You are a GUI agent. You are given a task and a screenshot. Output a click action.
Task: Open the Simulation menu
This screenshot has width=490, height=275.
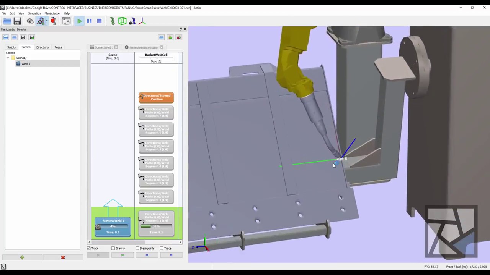tap(34, 13)
